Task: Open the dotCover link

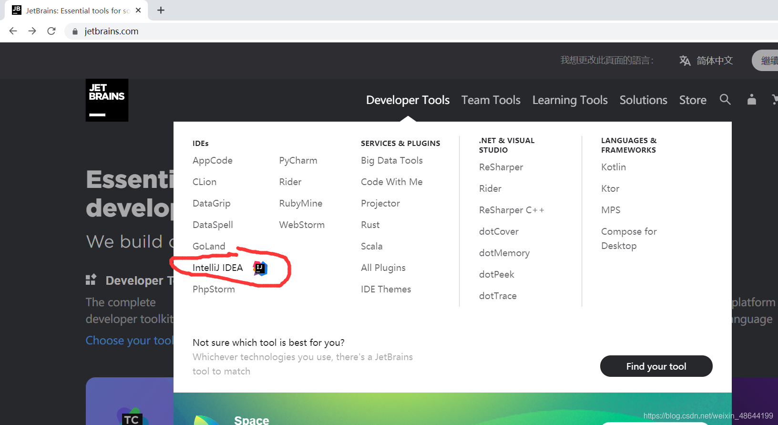Action: [499, 232]
